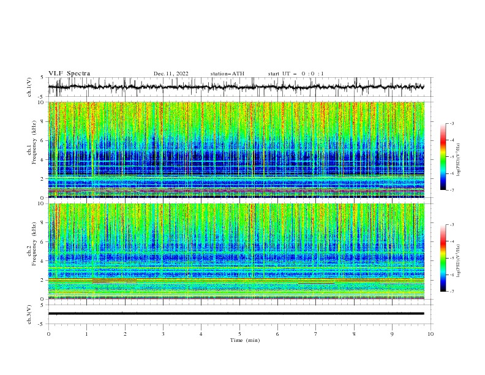Viewport: 485px width, 375px height.
Task: Click the ch.3 flat waveform trace
Action: (236, 314)
